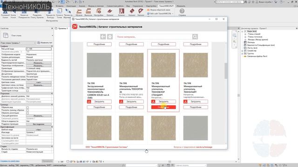Toggle the Показать границу обрезки checkbox
This screenshot has height=167, width=298.
coord(27,110)
